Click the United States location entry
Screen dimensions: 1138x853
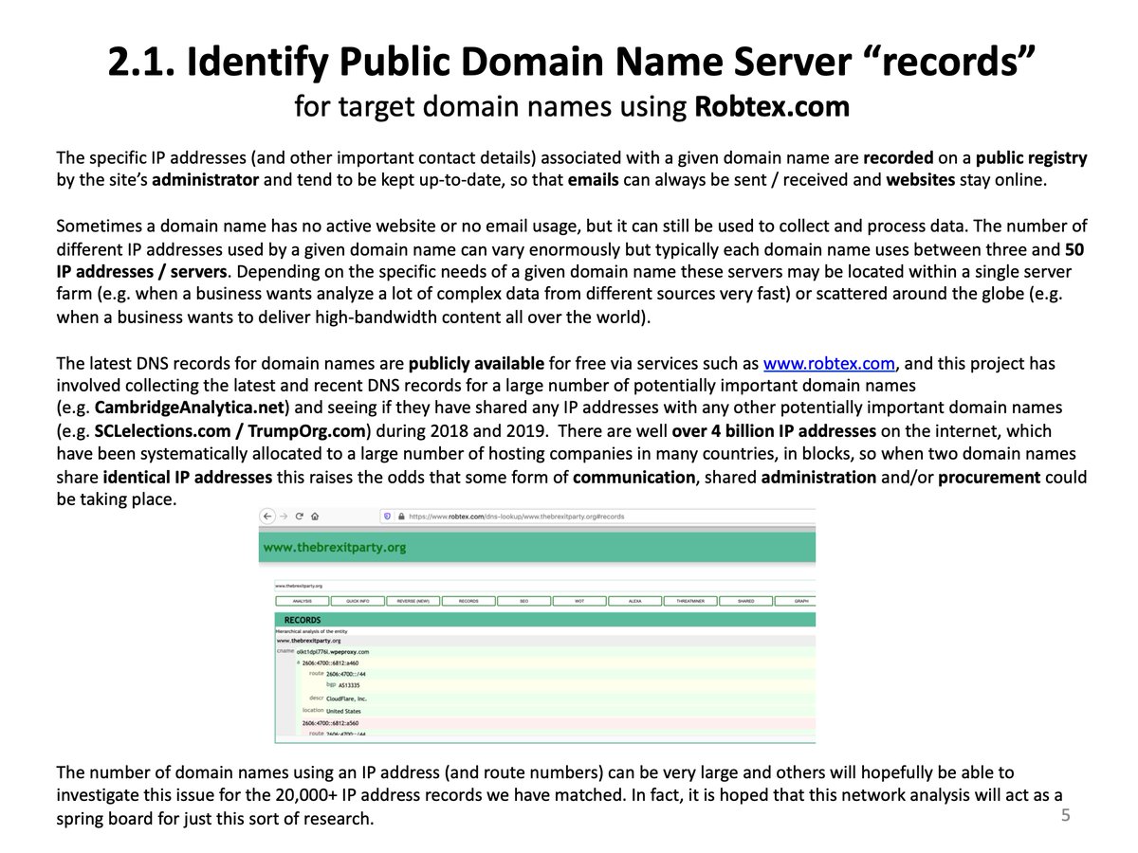(343, 711)
